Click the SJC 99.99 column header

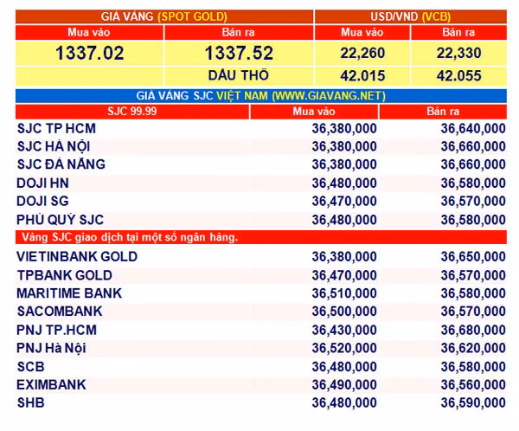pyautogui.click(x=132, y=112)
